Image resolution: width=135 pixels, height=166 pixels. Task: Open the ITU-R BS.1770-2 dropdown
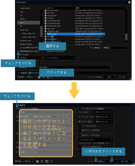[x=96, y=140]
